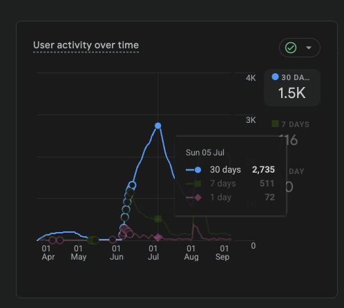The width and height of the screenshot is (344, 308).
Task: Click the pink hollow circle just left of 01 Jun
Action: tap(113, 240)
